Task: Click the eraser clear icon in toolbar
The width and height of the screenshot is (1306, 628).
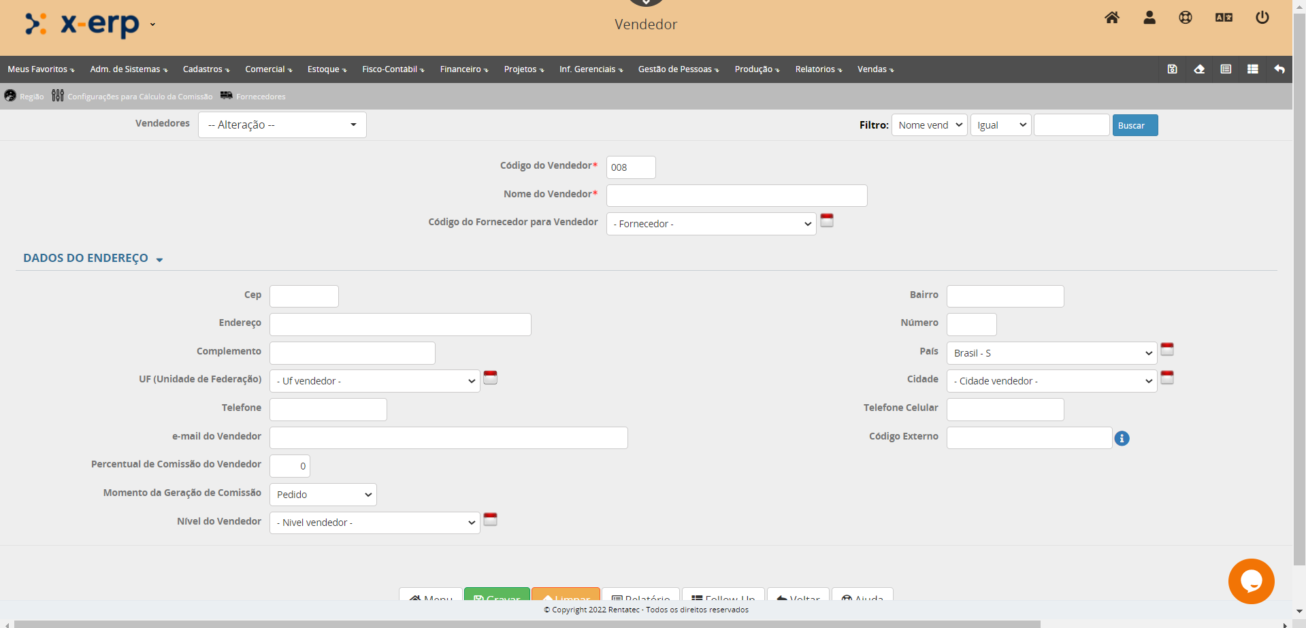Action: point(1199,69)
